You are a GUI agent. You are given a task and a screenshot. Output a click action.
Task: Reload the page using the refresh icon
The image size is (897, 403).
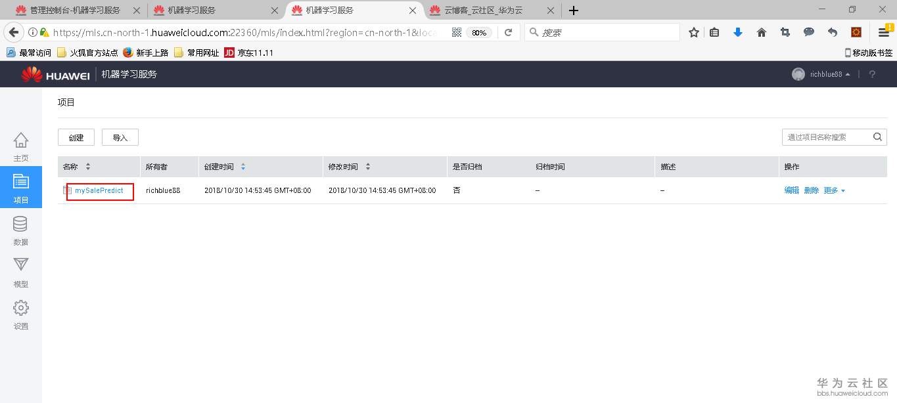click(x=509, y=32)
